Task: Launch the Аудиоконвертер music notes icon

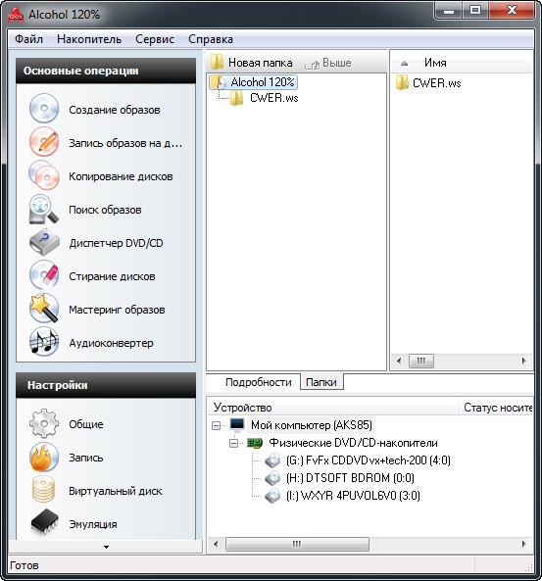Action: pos(44,342)
